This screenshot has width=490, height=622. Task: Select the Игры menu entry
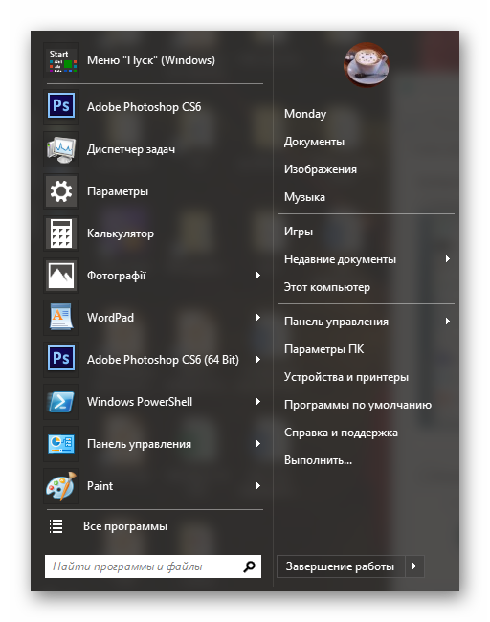[299, 232]
